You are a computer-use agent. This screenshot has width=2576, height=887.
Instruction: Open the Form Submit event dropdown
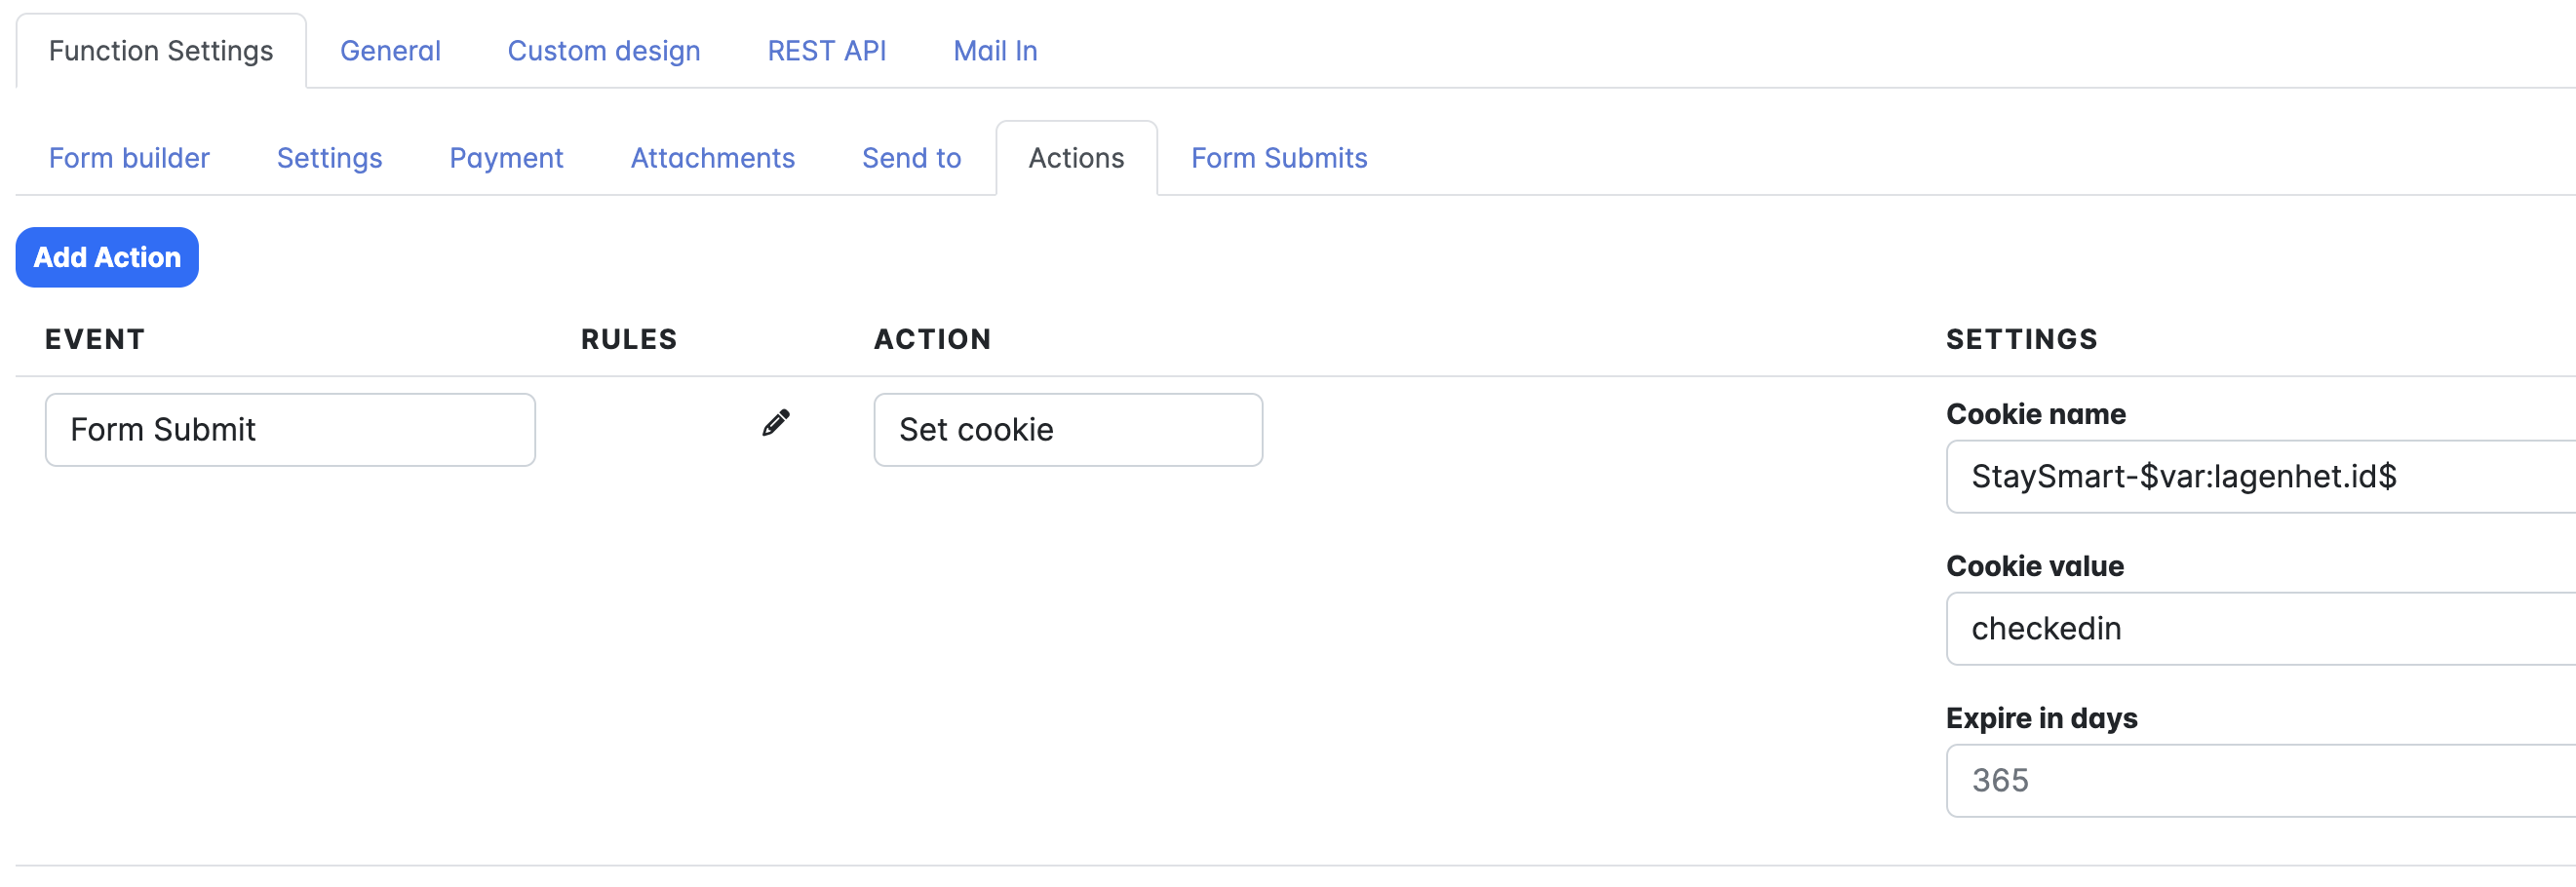coord(290,430)
